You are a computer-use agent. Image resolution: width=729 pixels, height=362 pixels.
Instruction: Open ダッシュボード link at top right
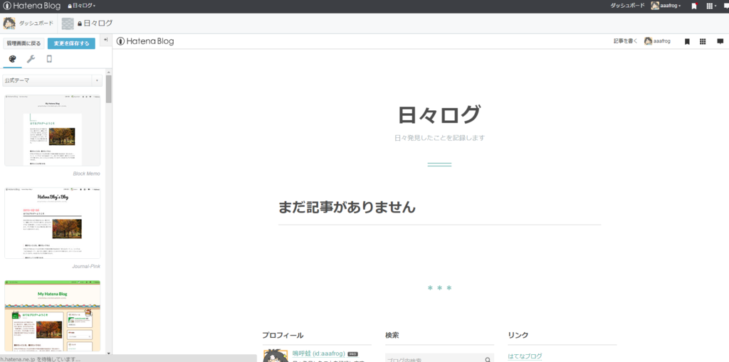tap(627, 6)
